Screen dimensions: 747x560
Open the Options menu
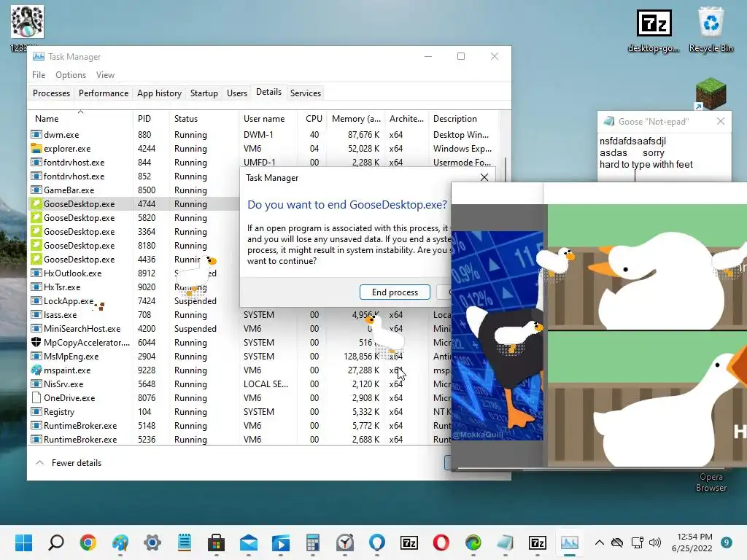pos(71,75)
